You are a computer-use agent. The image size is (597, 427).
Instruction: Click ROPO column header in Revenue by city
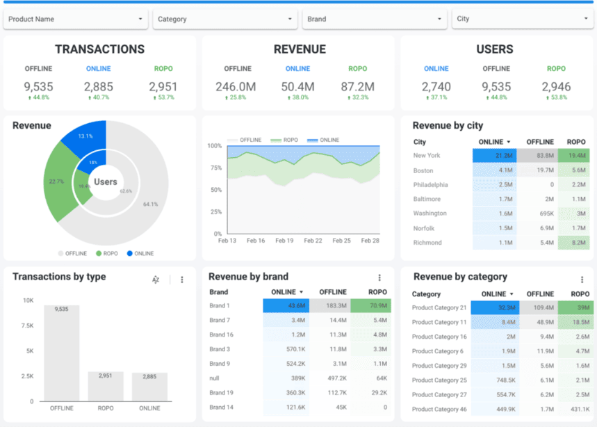point(576,142)
